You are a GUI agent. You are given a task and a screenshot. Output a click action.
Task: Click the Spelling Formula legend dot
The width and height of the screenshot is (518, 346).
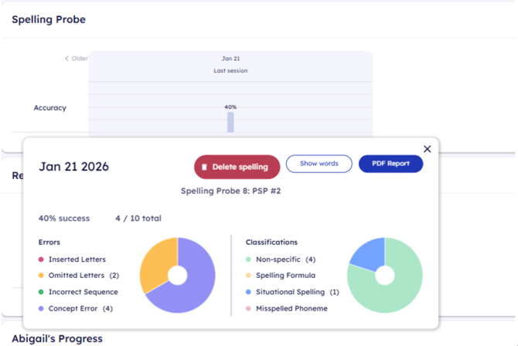point(248,276)
